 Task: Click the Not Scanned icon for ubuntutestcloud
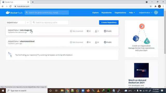(71, 42)
